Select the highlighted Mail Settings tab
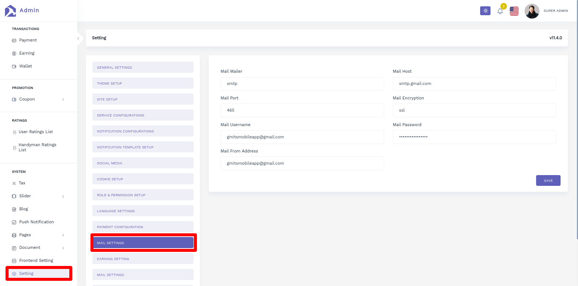This screenshot has width=578, height=286. tap(143, 243)
